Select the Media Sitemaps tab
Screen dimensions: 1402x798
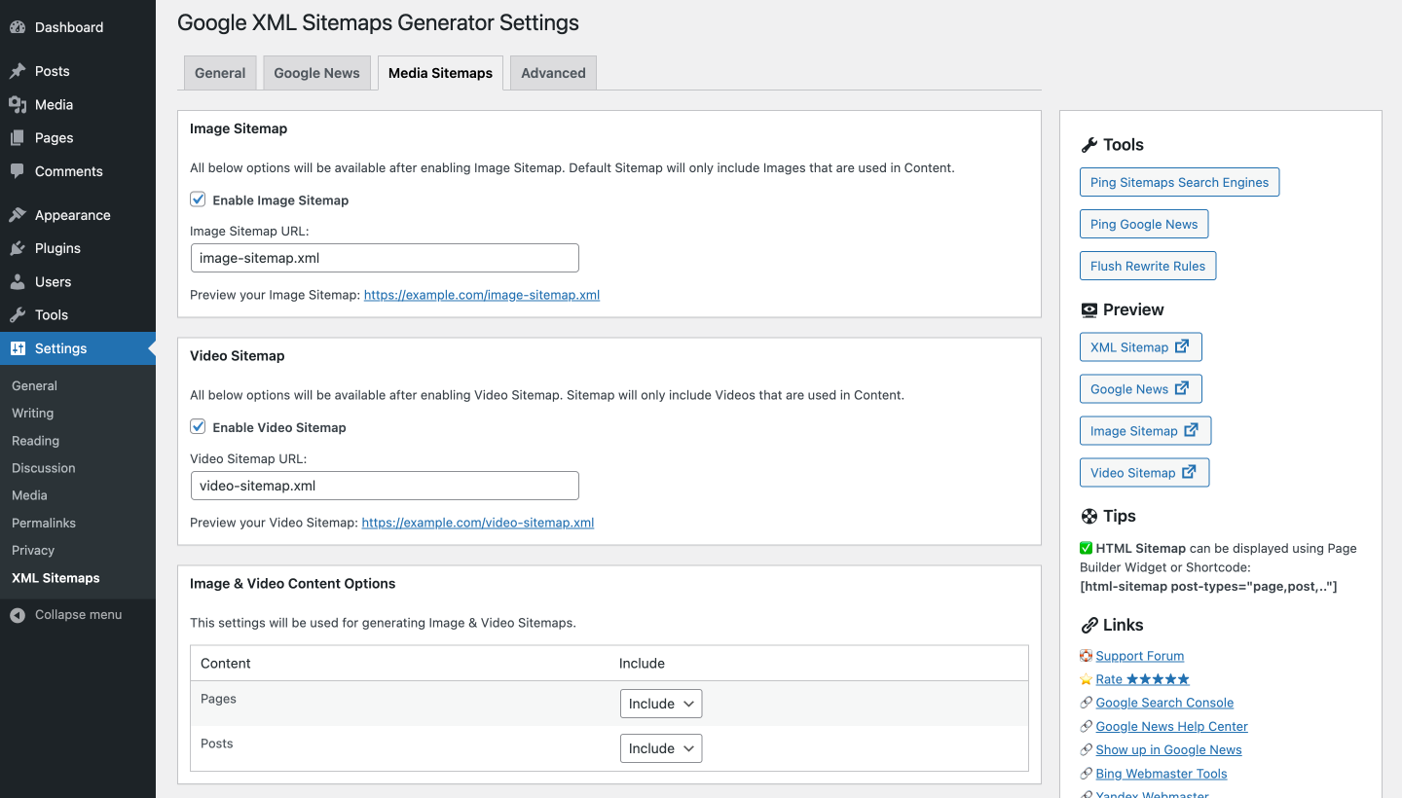440,73
